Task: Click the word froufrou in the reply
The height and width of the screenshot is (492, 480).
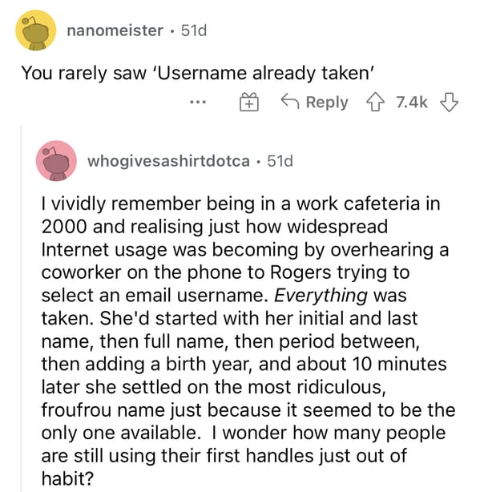Action: [x=77, y=409]
